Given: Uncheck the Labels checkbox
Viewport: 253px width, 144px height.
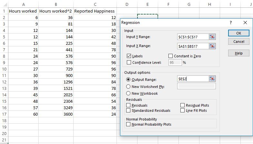Looking at the screenshot, I should (129, 56).
